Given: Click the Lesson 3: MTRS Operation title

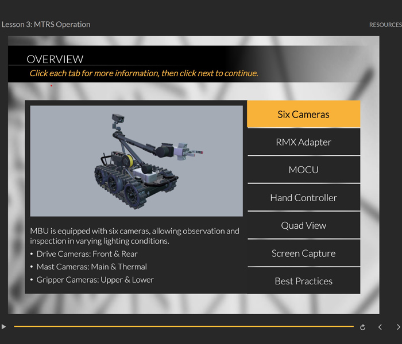Looking at the screenshot, I should pyautogui.click(x=46, y=25).
